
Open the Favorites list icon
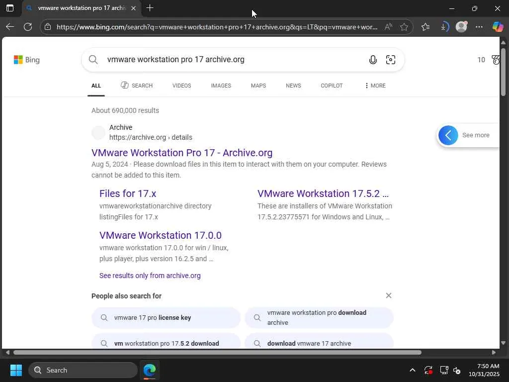(x=425, y=27)
